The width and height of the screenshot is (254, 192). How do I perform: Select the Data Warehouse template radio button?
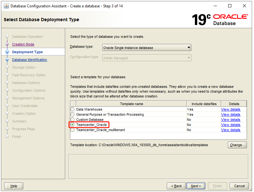(73, 109)
